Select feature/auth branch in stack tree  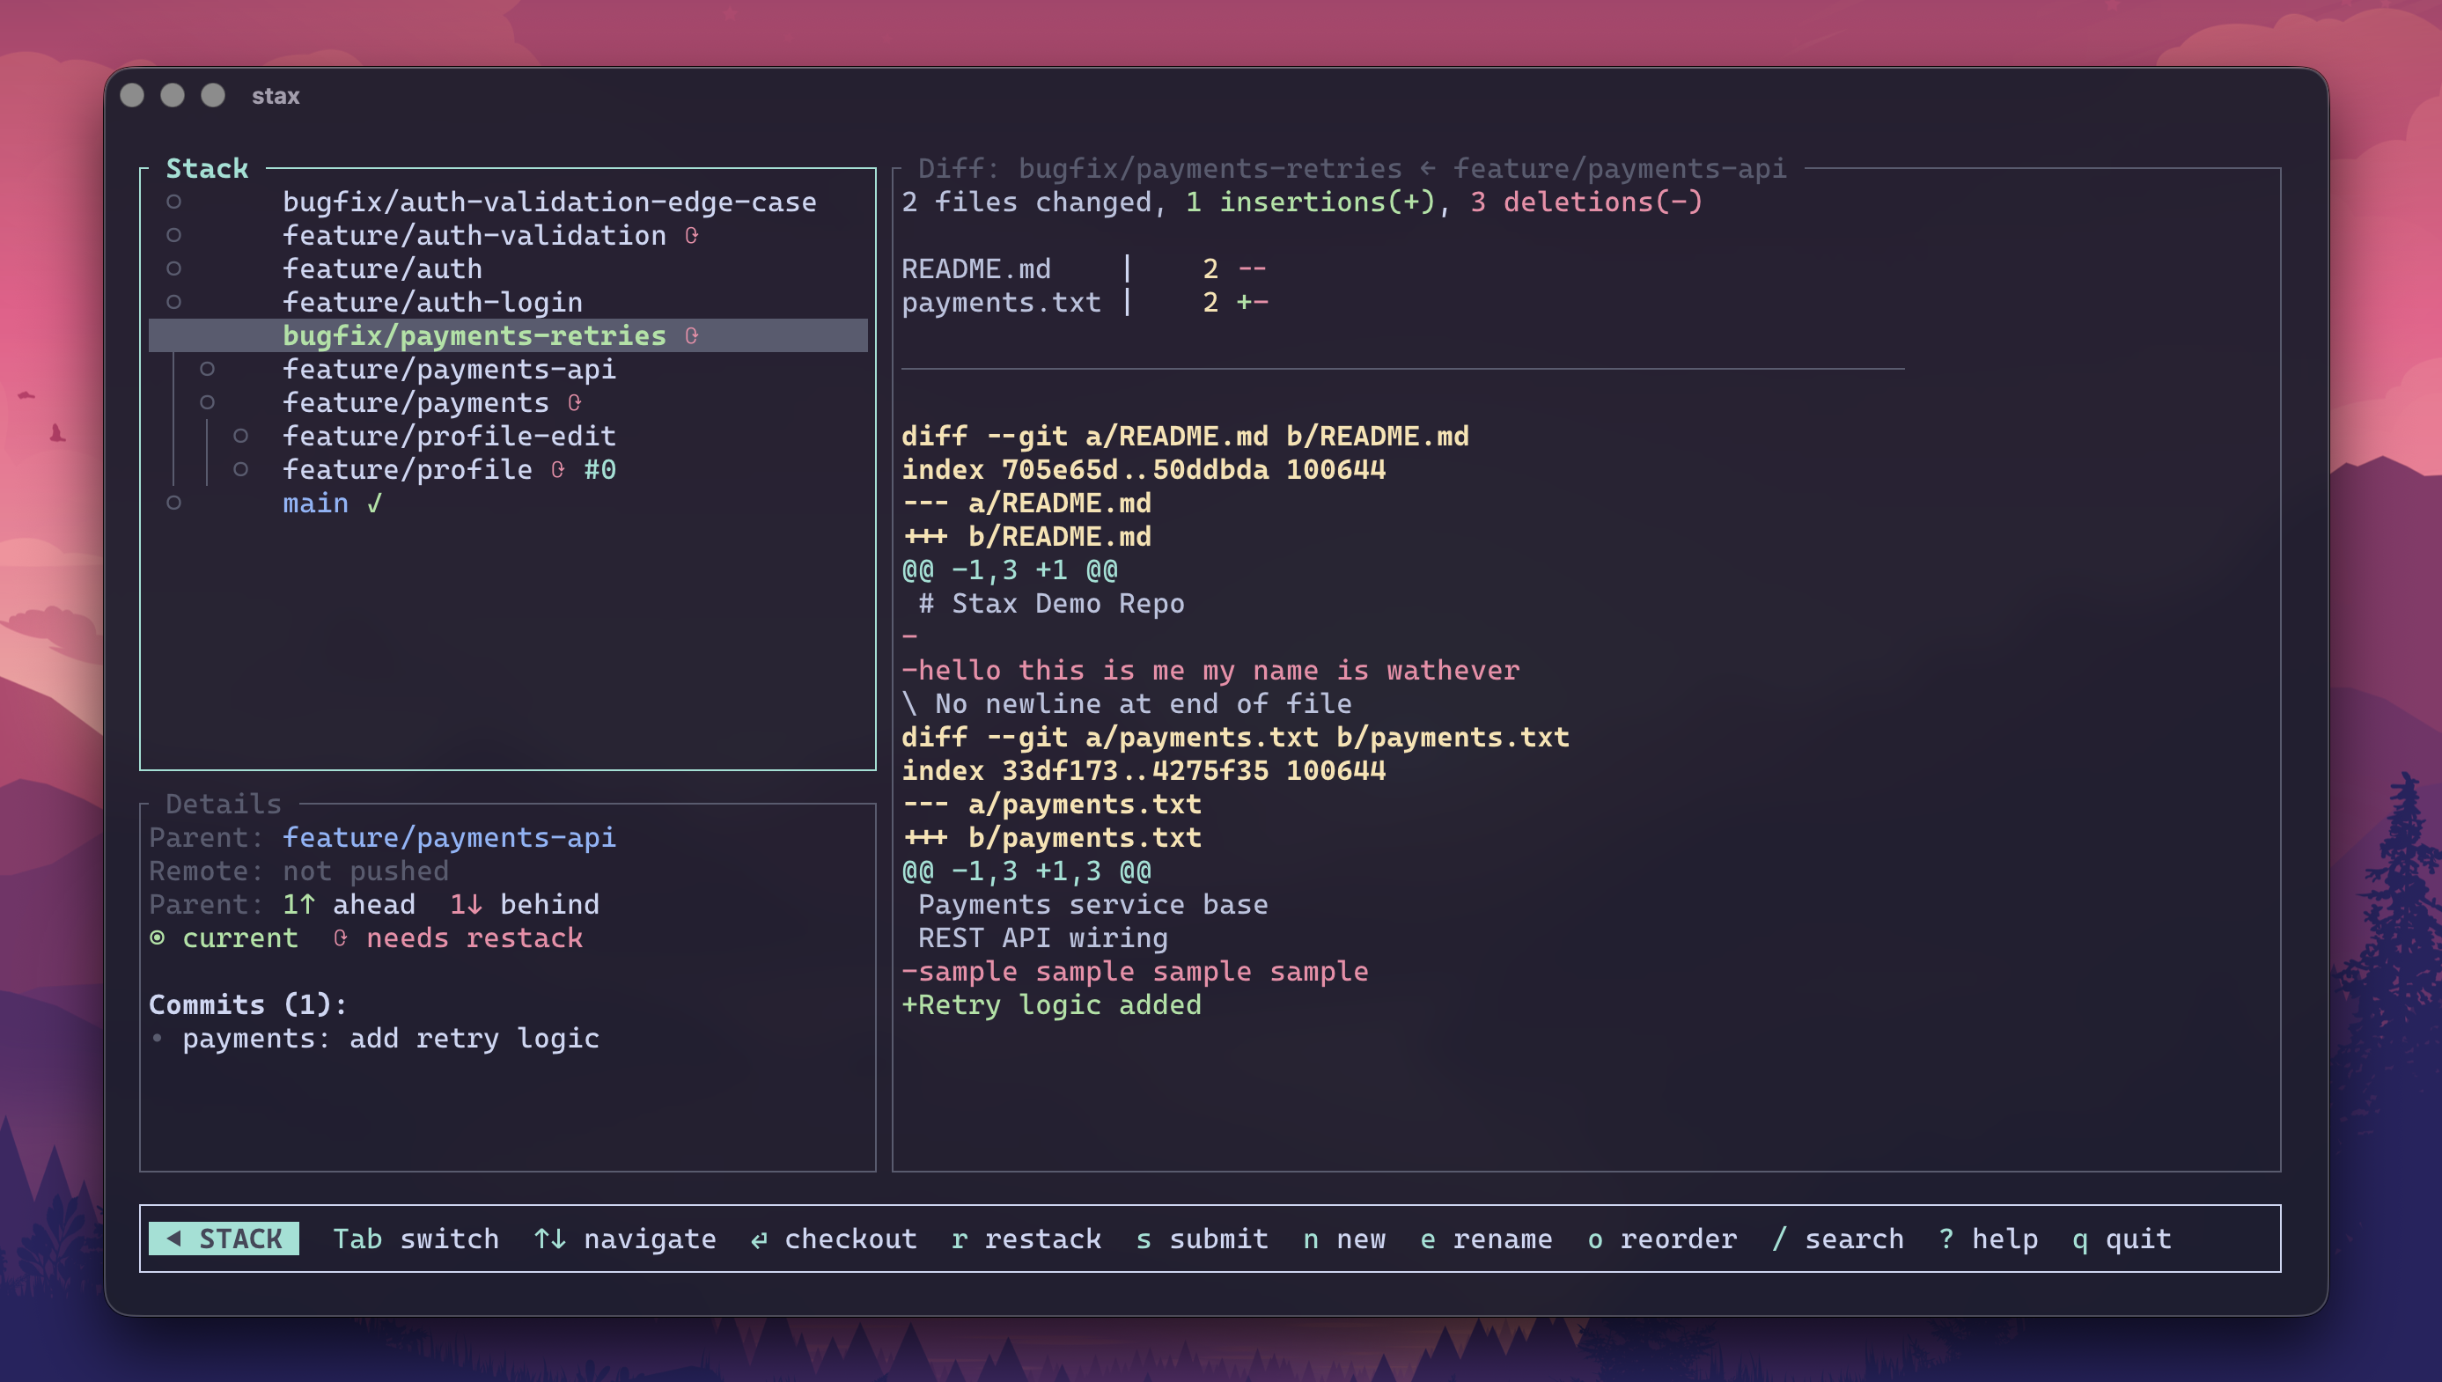click(x=382, y=268)
